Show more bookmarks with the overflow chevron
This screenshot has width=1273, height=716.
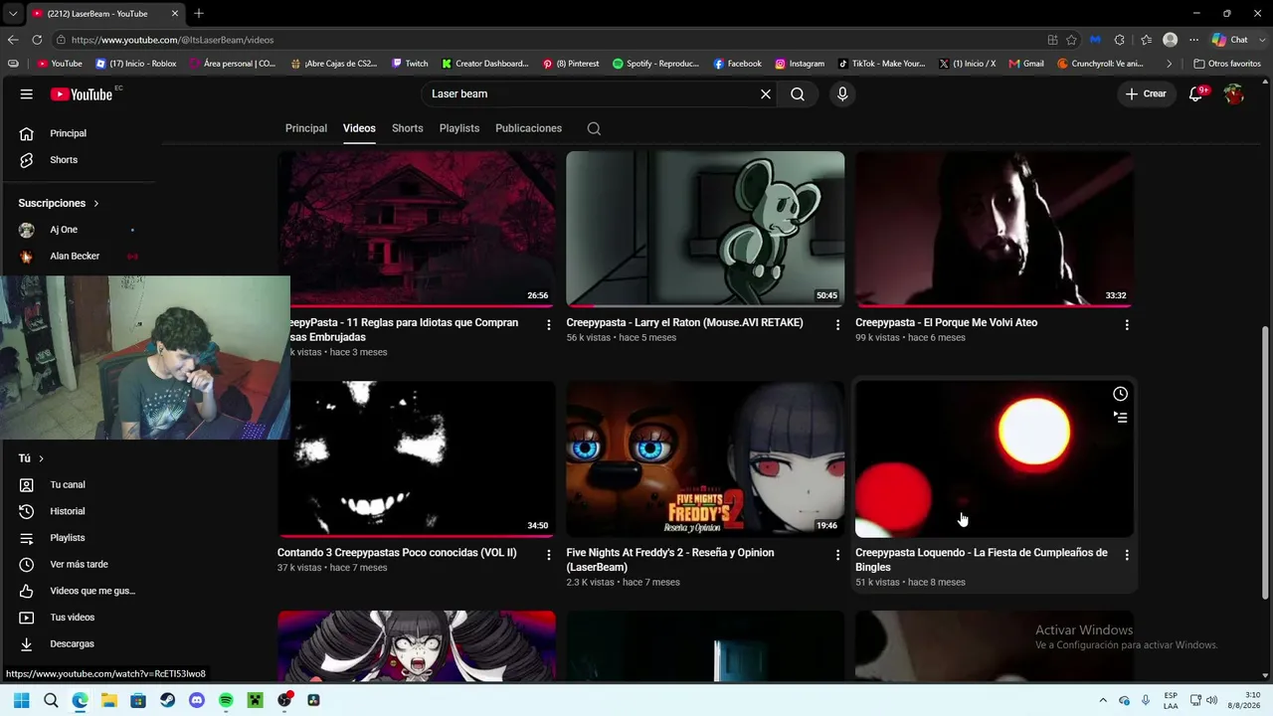click(1169, 64)
